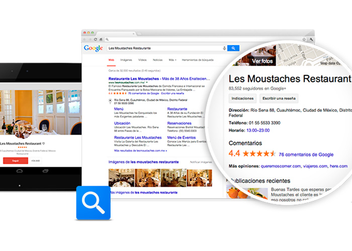Click the Indicaciones button
352x251 pixels.
[x=242, y=98]
